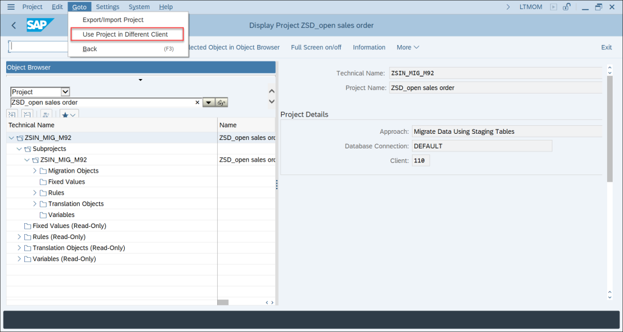623x332 pixels.
Task: Click the Exit button
Action: (x=607, y=47)
